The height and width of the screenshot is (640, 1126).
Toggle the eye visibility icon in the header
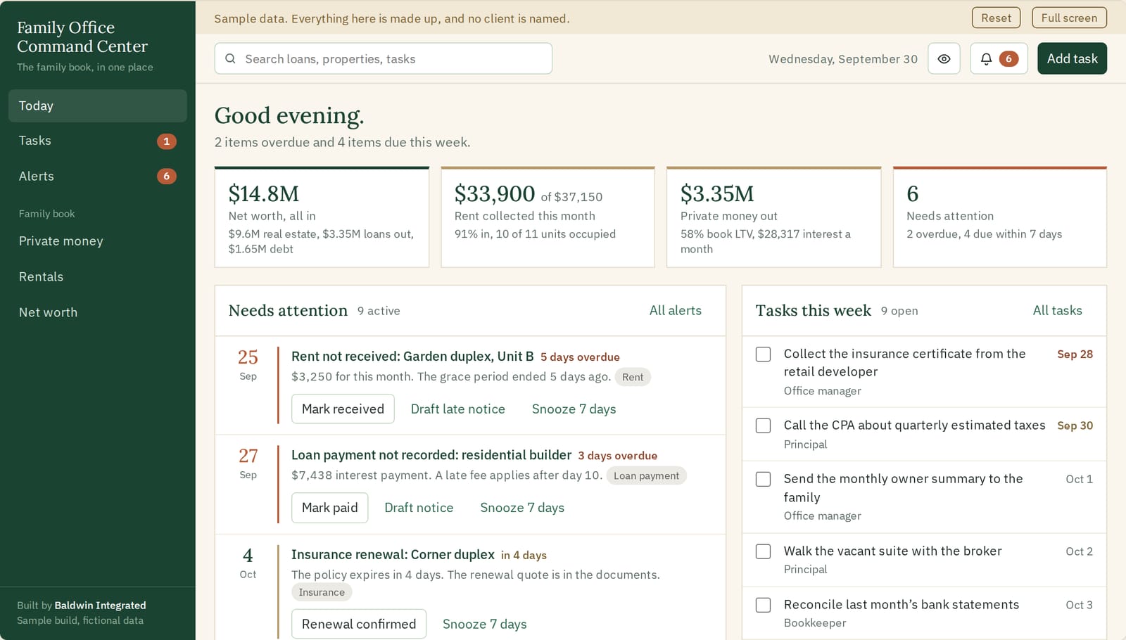944,59
